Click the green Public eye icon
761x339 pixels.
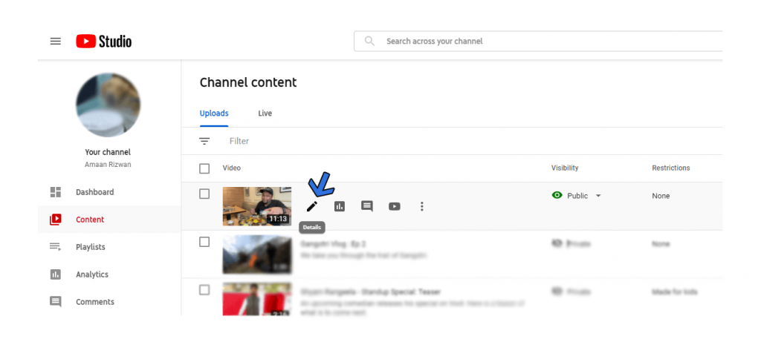coord(557,196)
